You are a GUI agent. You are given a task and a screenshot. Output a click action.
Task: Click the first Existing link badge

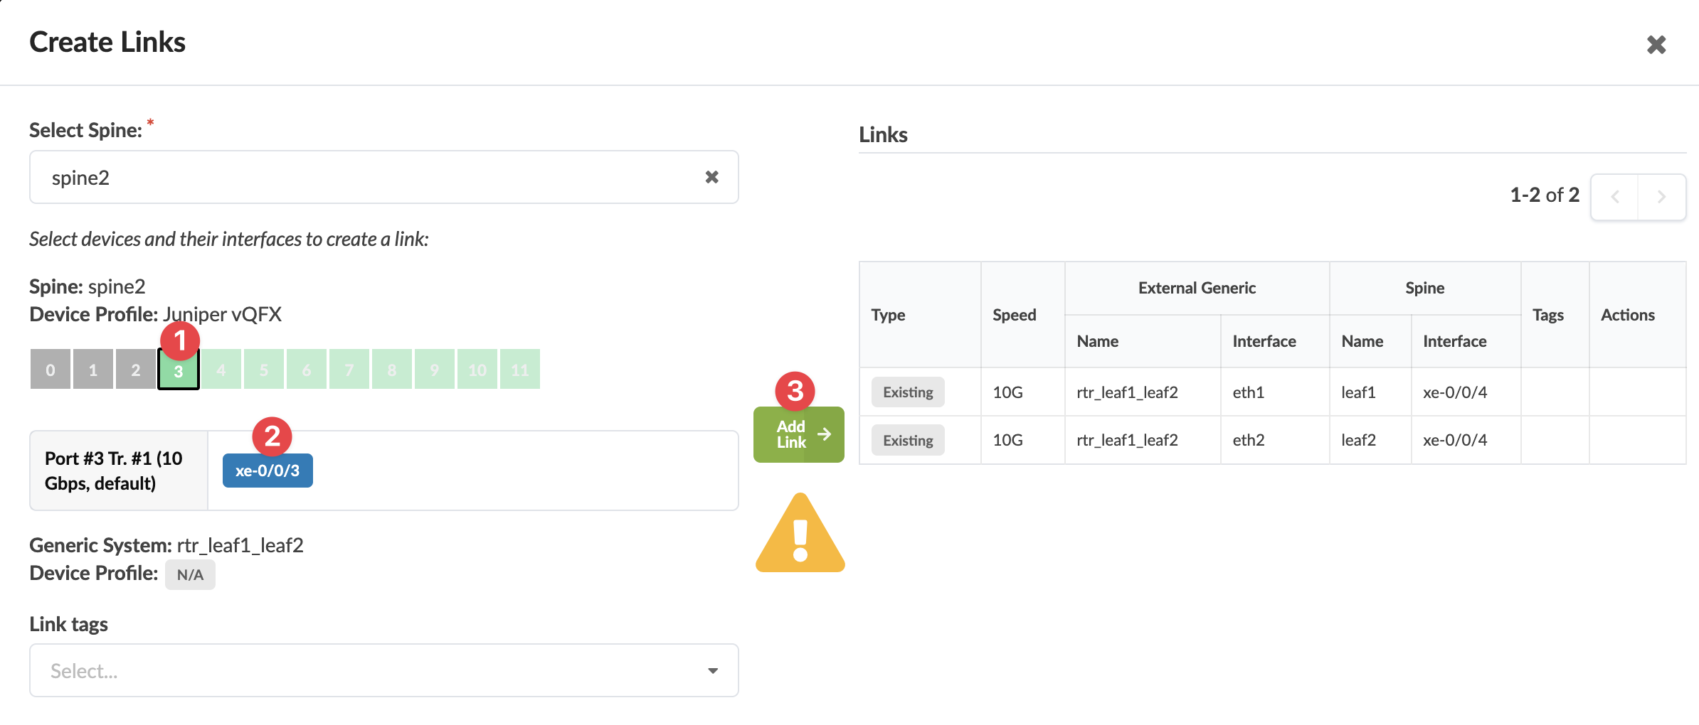click(908, 392)
